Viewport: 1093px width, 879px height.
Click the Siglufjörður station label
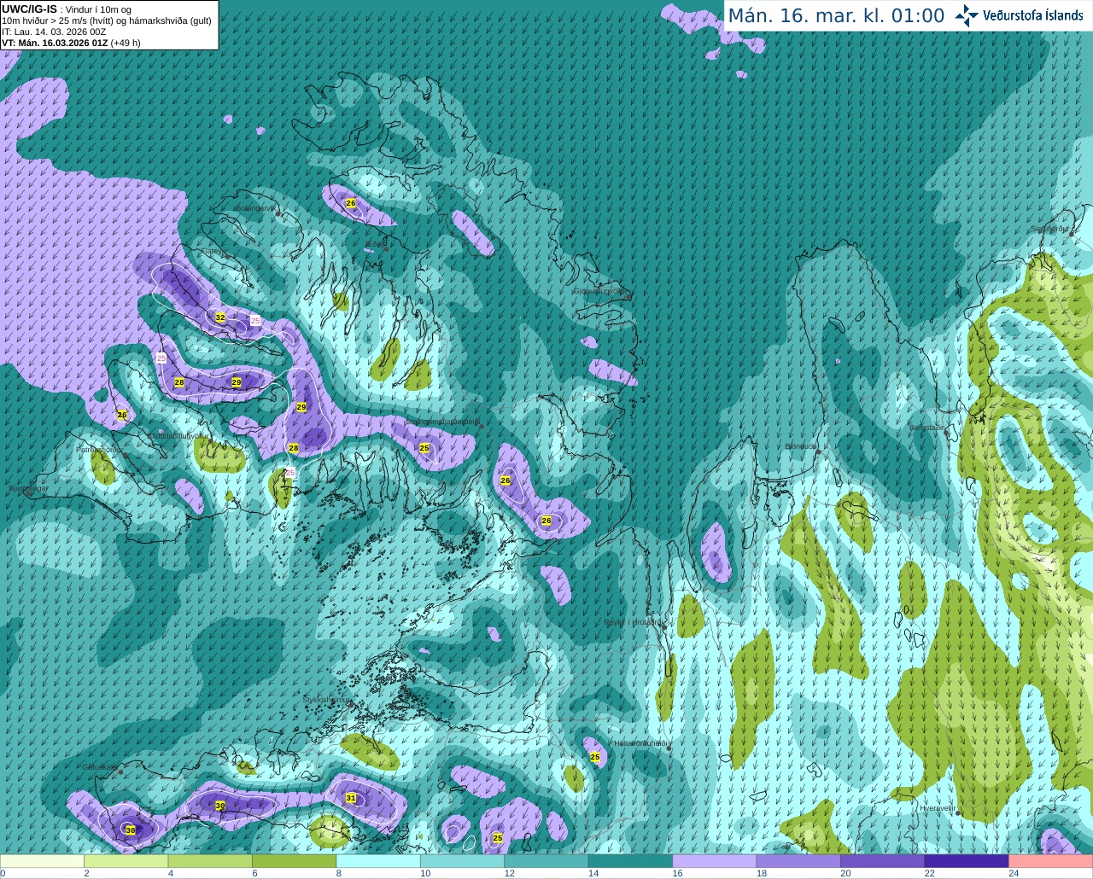pyautogui.click(x=1051, y=229)
